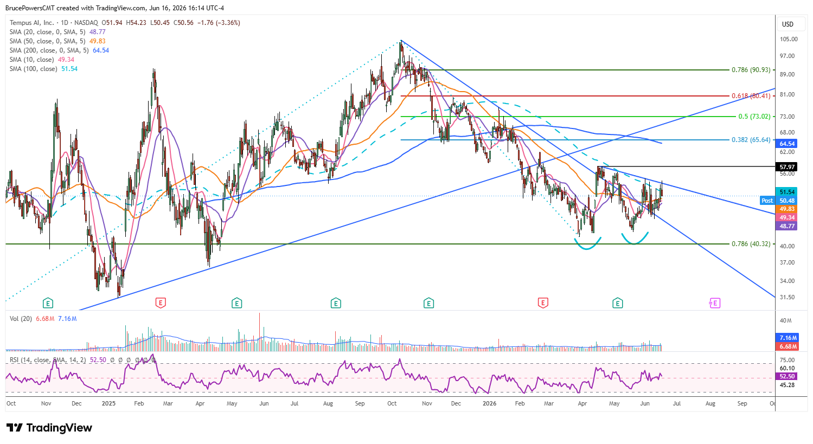Image resolution: width=813 pixels, height=444 pixels.
Task: Open the green earnings marker near November 2025
Action: pos(428,303)
